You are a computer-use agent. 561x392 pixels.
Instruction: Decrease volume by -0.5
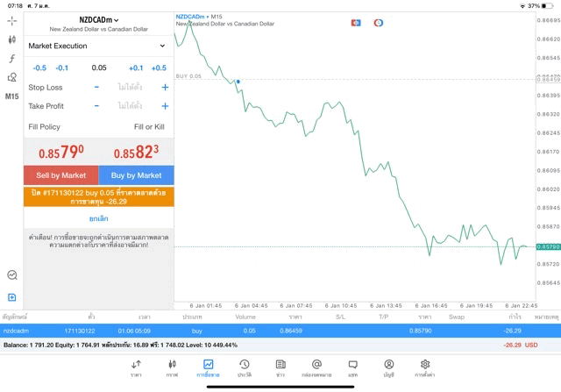[x=39, y=68]
